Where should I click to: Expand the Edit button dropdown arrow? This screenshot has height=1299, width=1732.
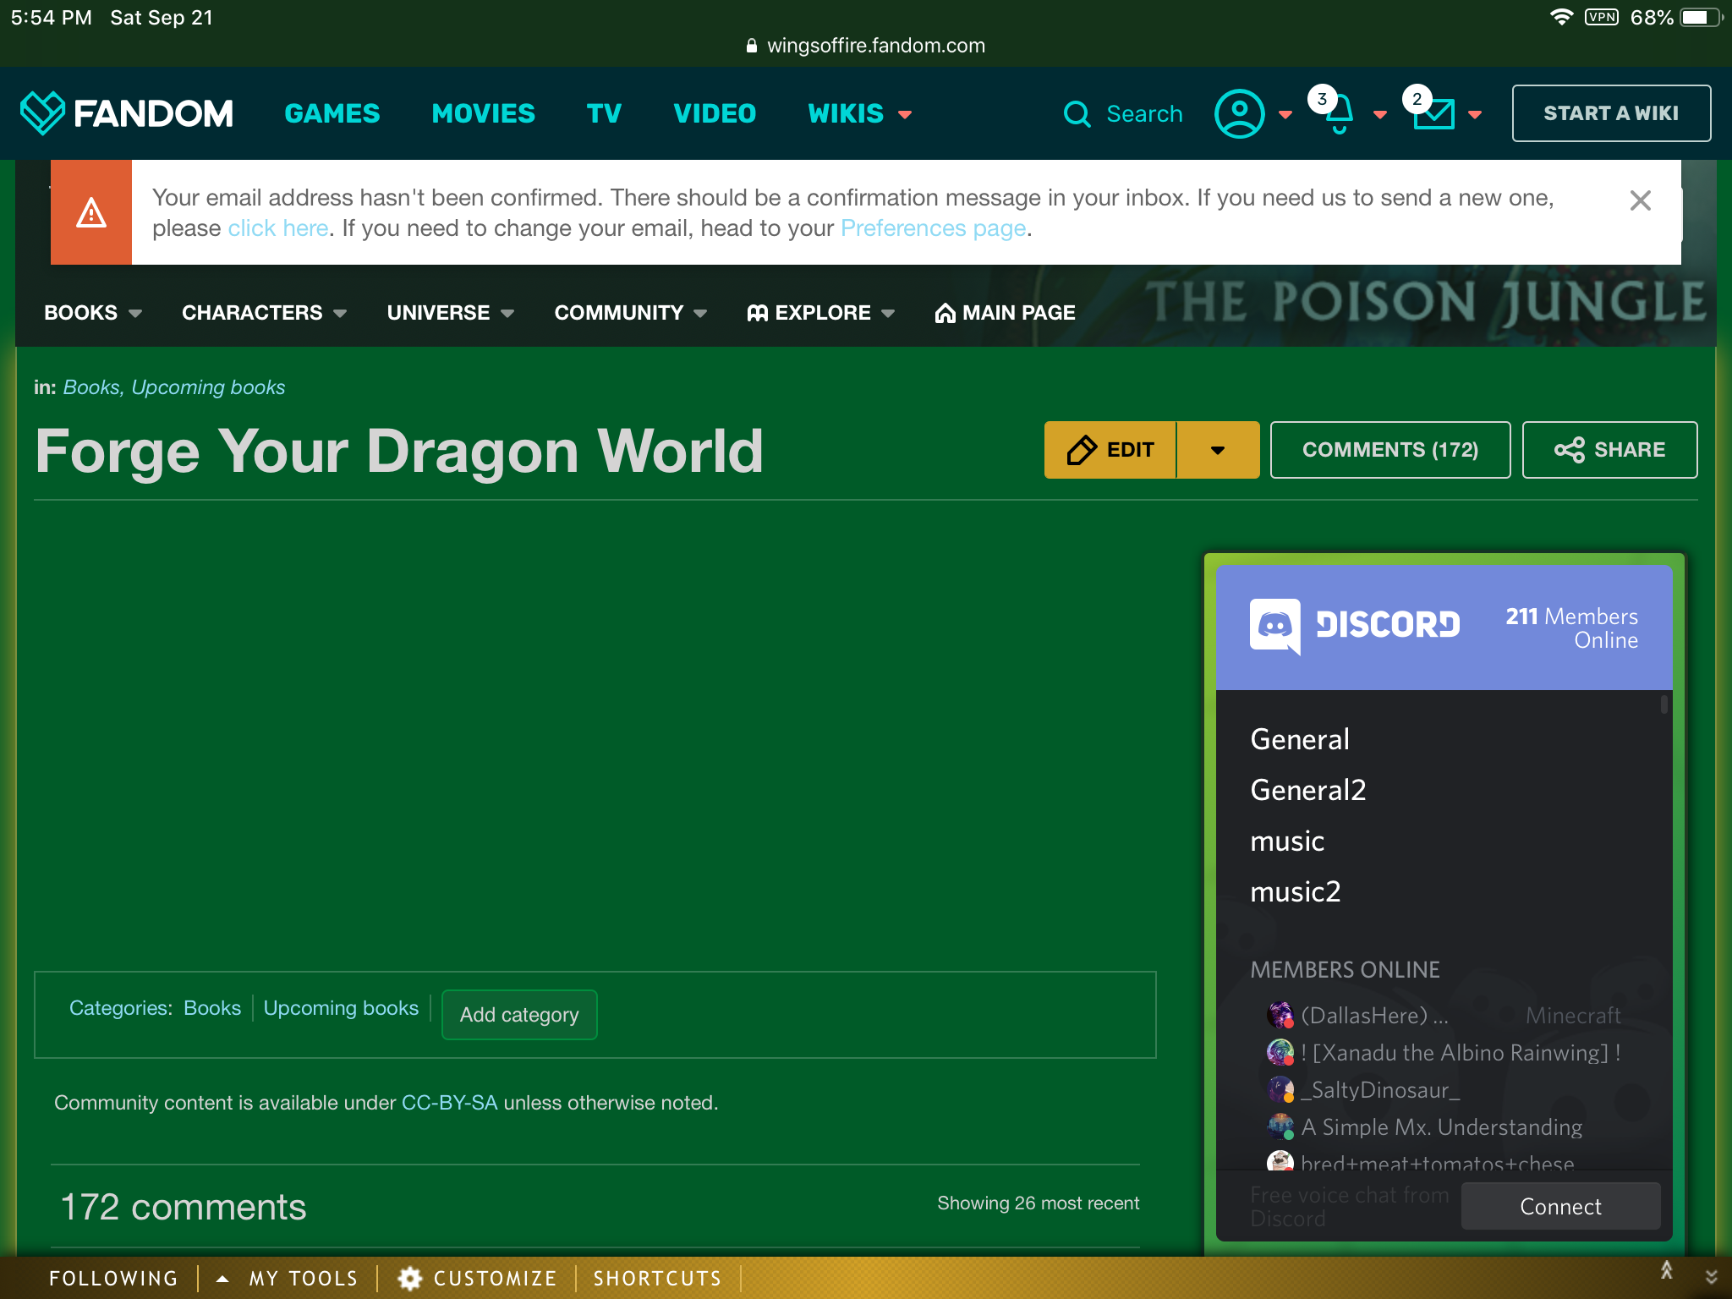coord(1218,450)
